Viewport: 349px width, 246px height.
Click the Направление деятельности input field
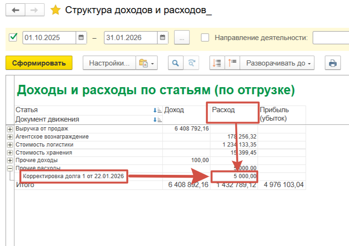coord(330,38)
